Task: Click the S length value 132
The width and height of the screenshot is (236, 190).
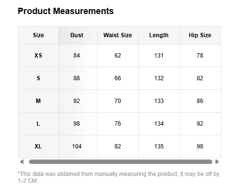Action: click(159, 78)
